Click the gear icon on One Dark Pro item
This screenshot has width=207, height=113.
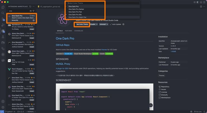tap(34, 20)
